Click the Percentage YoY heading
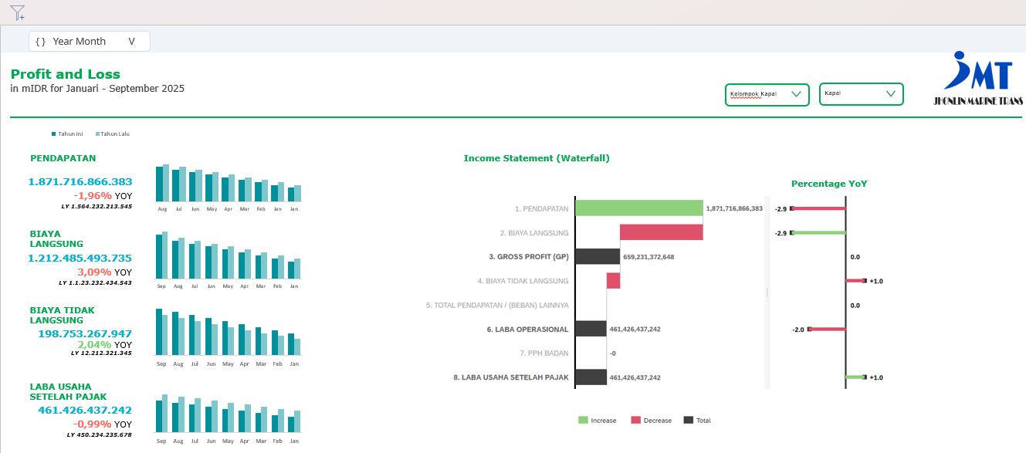1026x453 pixels. coord(829,184)
